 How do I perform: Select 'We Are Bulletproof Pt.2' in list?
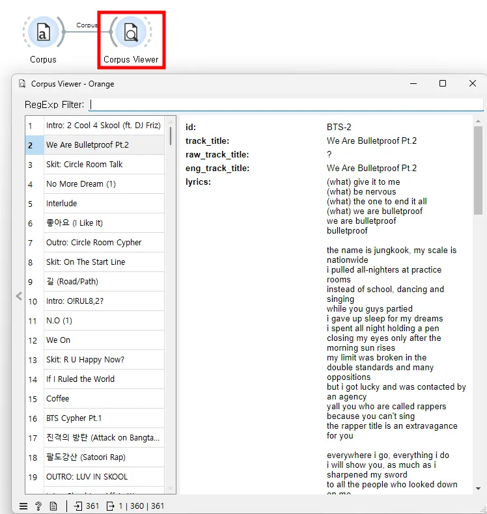click(104, 145)
